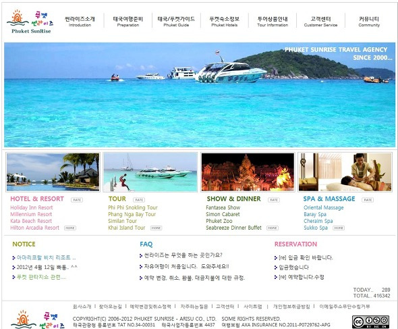Click MORE button after Seabreeze Dinner Buffet
The width and height of the screenshot is (398, 329).
[273, 228]
